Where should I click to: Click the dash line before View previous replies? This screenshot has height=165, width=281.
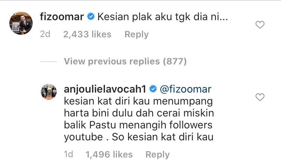click(49, 62)
